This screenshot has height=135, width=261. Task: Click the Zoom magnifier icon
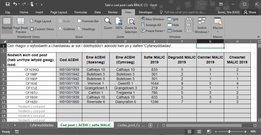tap(108, 24)
